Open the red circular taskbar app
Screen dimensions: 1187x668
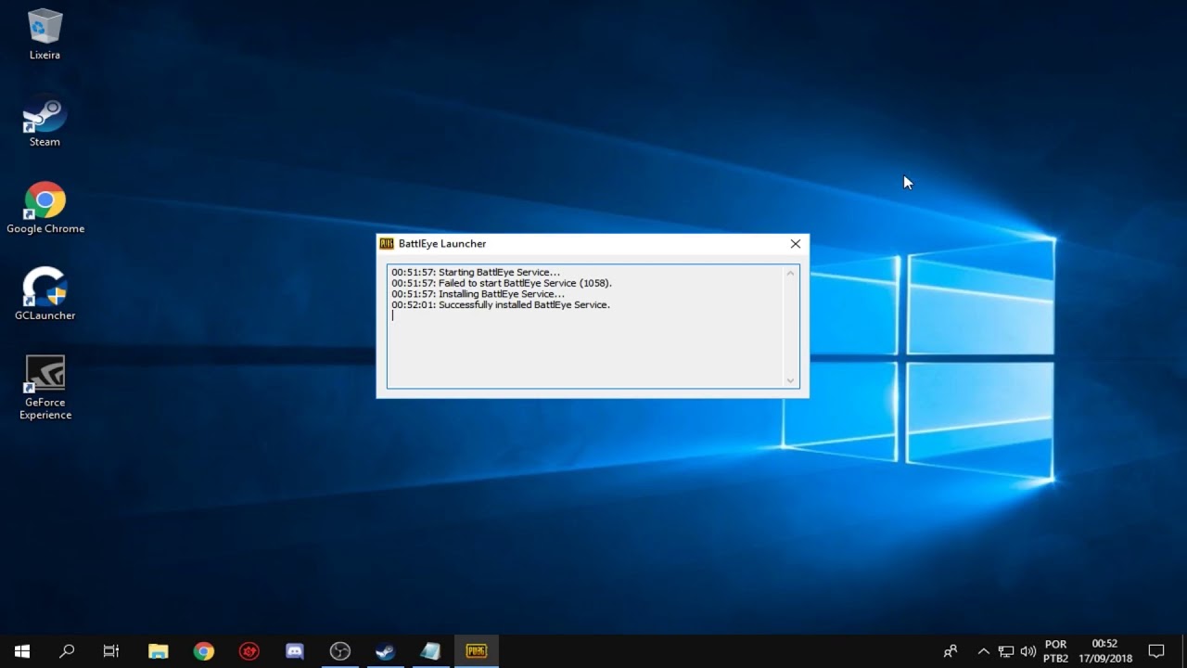(x=249, y=651)
